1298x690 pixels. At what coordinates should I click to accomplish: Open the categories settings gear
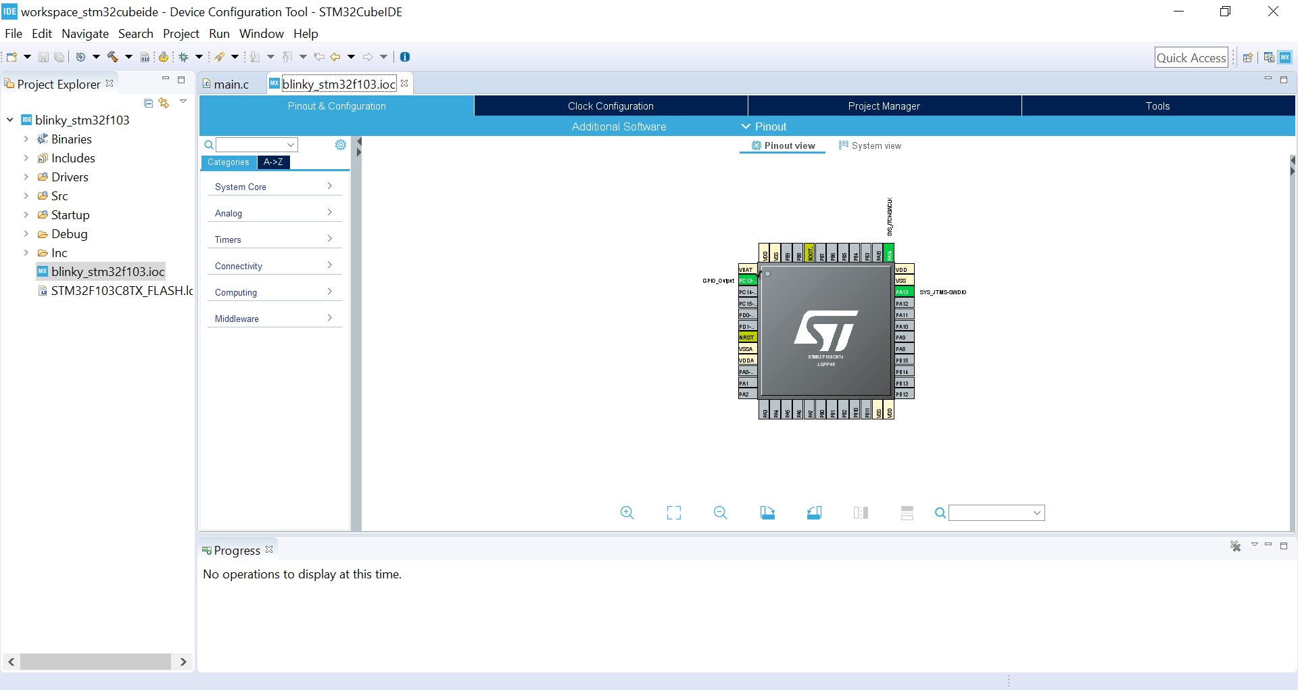pyautogui.click(x=341, y=145)
